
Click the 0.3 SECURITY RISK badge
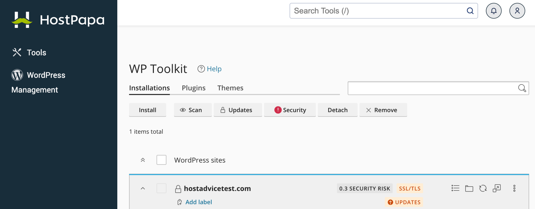click(364, 188)
